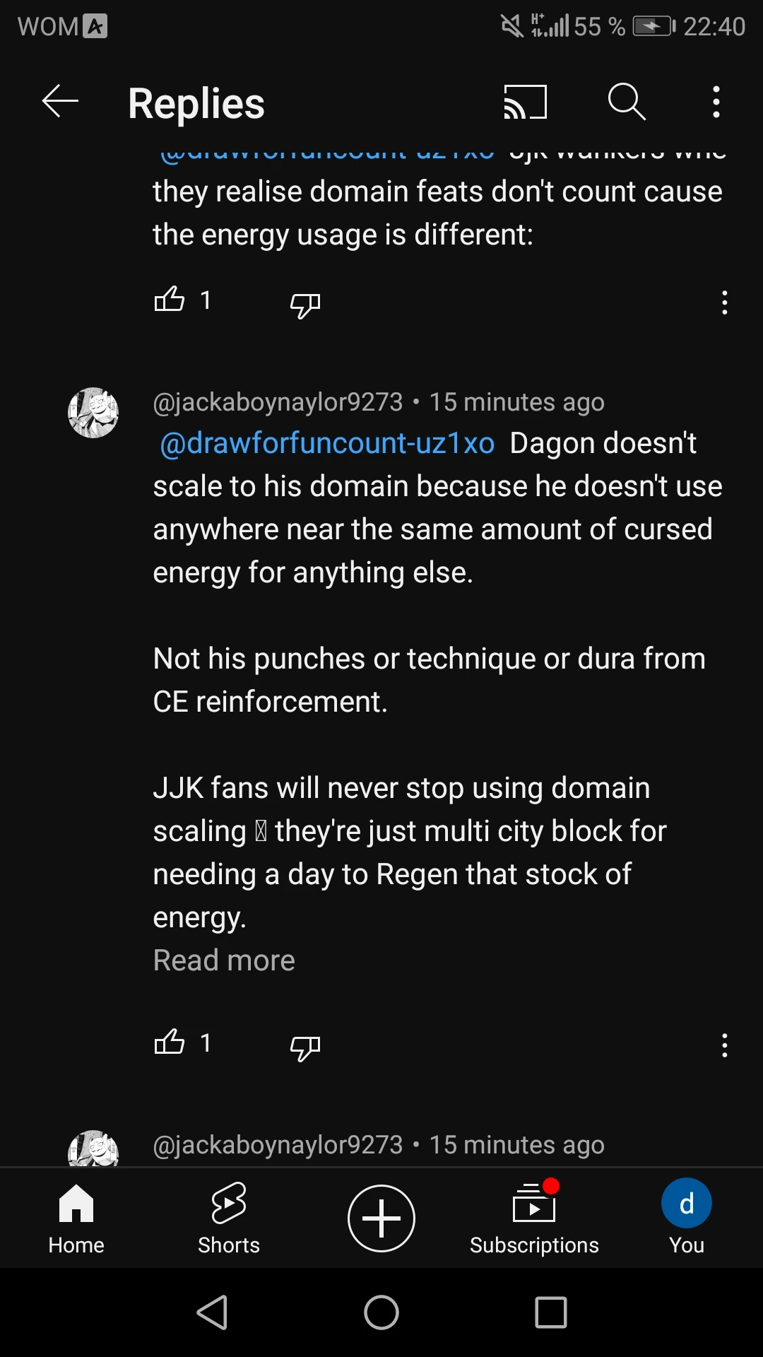Expand the comment with Read more

point(224,961)
